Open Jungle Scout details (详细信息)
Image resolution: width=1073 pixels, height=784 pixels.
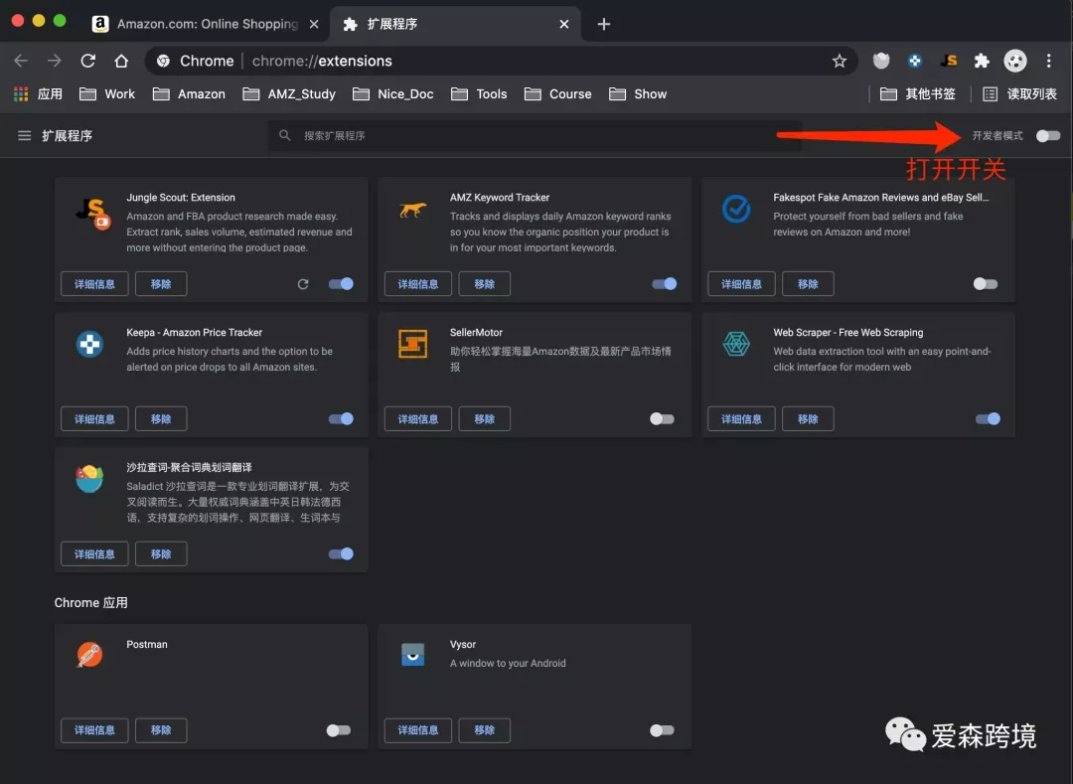click(x=94, y=284)
